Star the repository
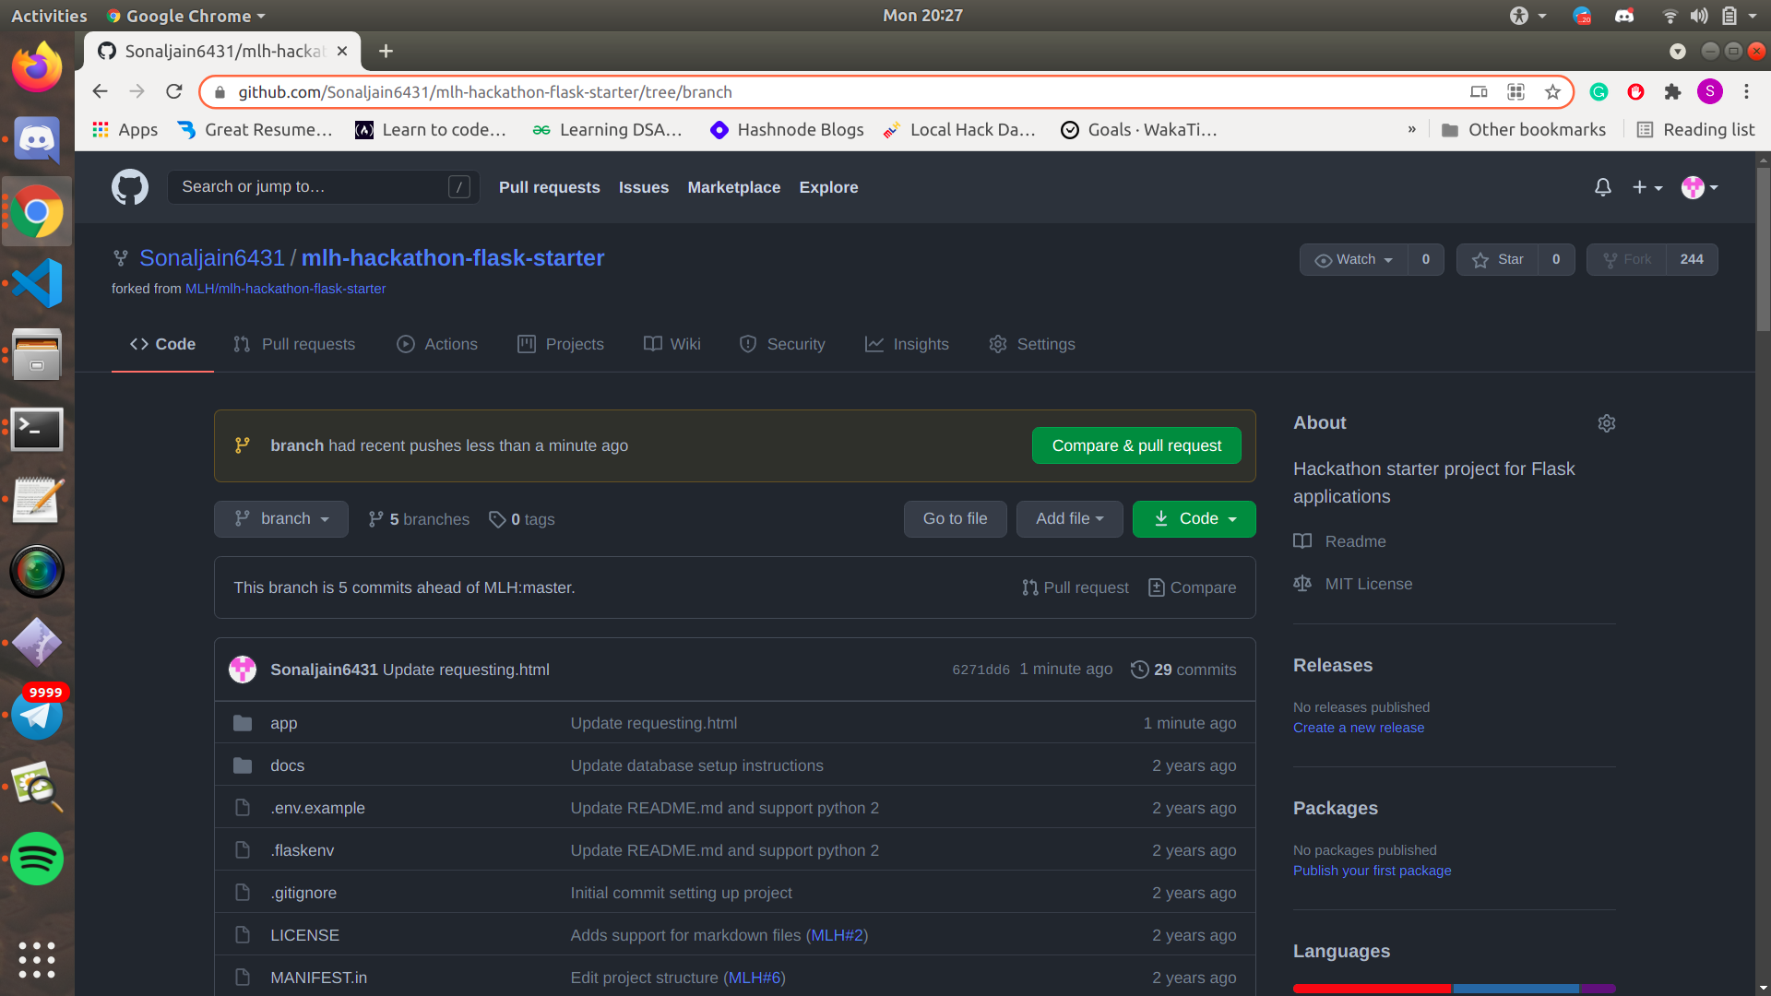The width and height of the screenshot is (1771, 996). (1497, 260)
